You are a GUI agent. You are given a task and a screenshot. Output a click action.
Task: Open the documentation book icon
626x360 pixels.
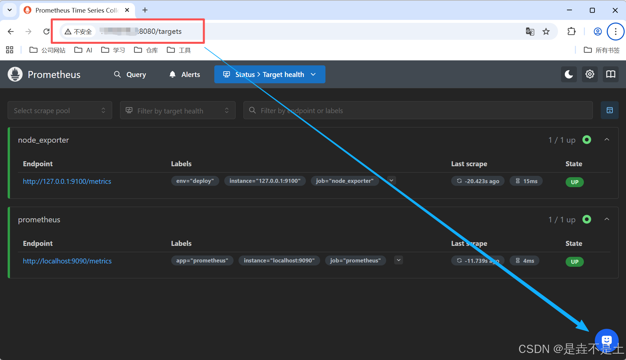coord(610,74)
